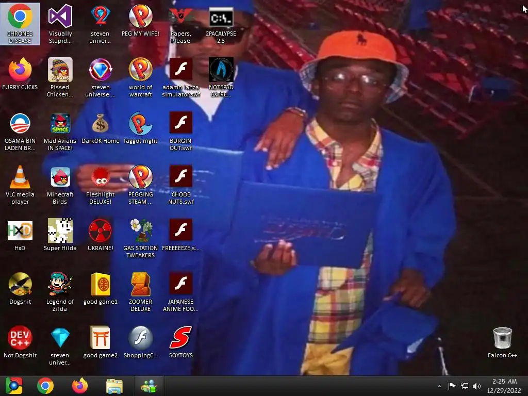Open the DarkOK Home money bag icon
Screen dimensions: 528x396
[100, 128]
